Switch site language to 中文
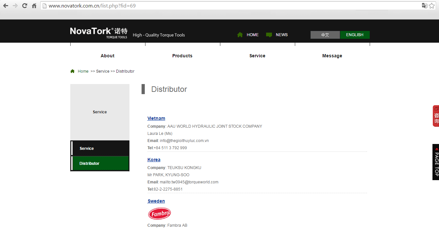The image size is (439, 229). click(x=325, y=35)
